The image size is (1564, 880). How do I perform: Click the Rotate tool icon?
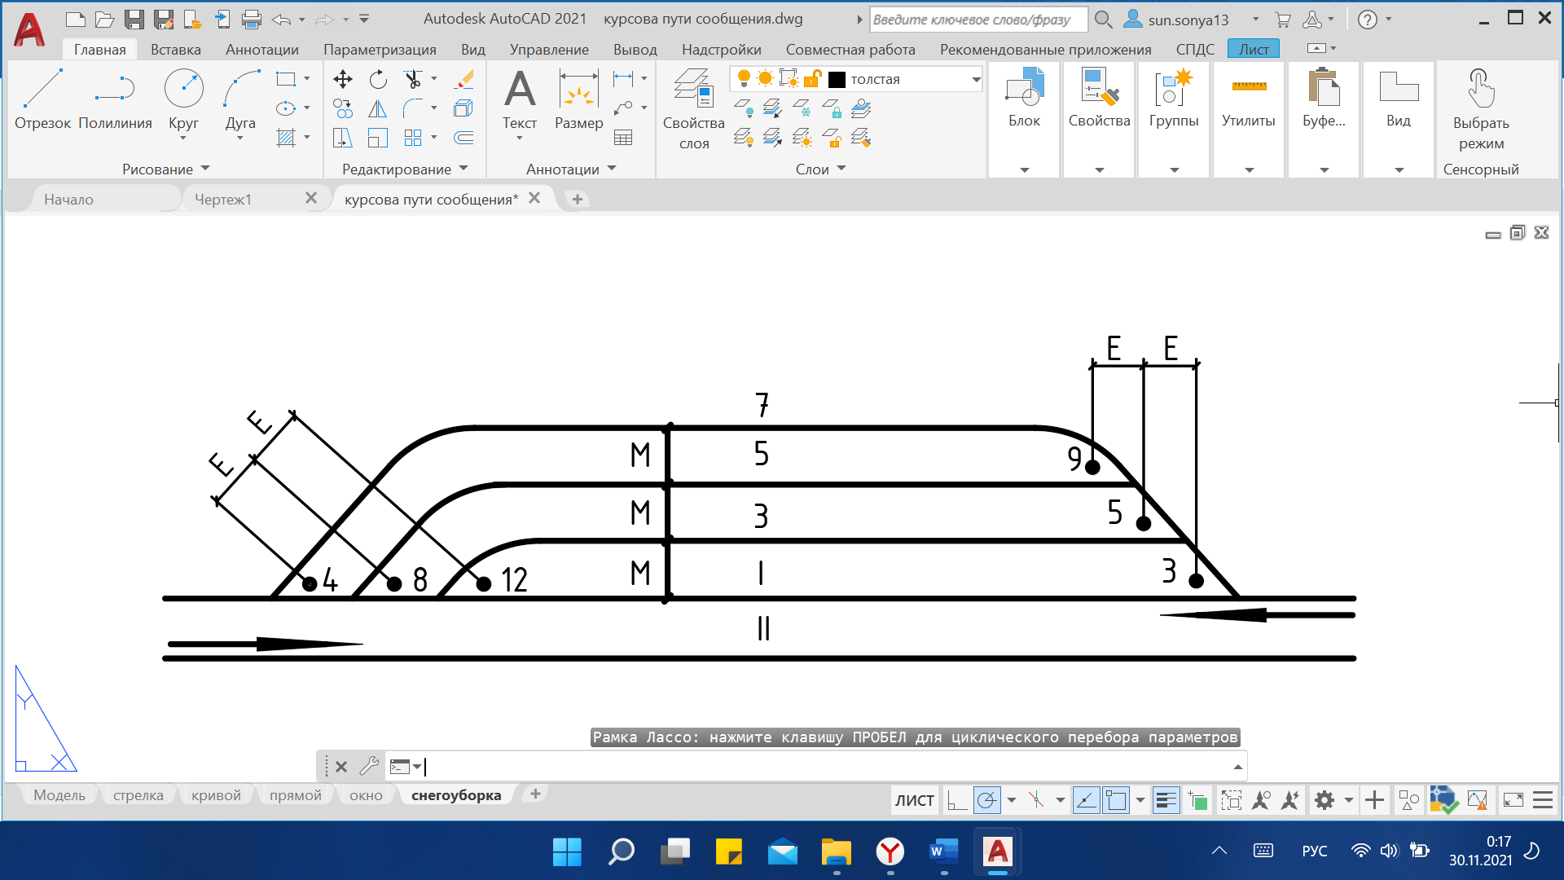click(378, 79)
